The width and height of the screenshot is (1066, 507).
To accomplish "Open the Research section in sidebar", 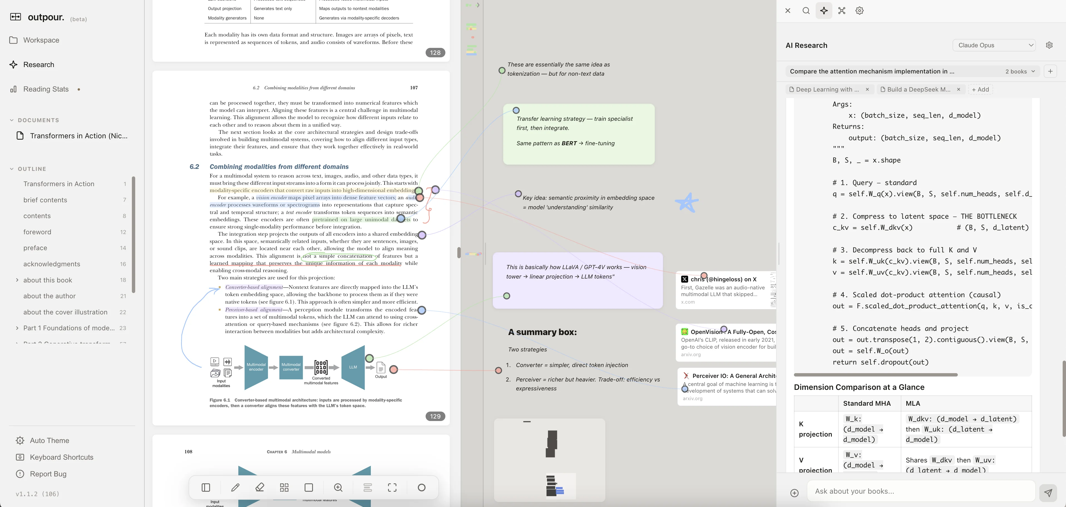I will coord(38,65).
